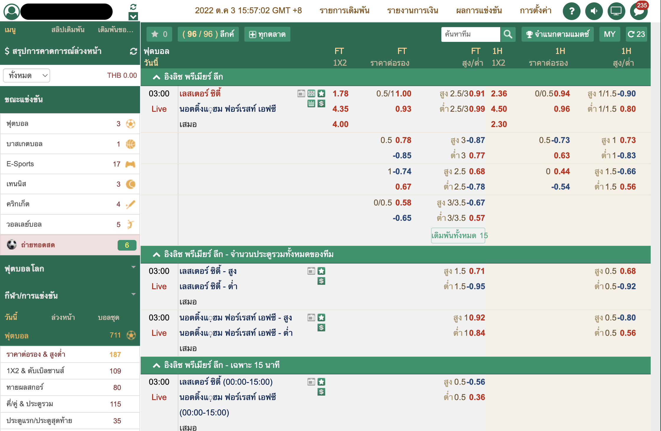Image resolution: width=661 pixels, height=431 pixels.
Task: Expand the green arrow under balance refresh
Action: [133, 17]
